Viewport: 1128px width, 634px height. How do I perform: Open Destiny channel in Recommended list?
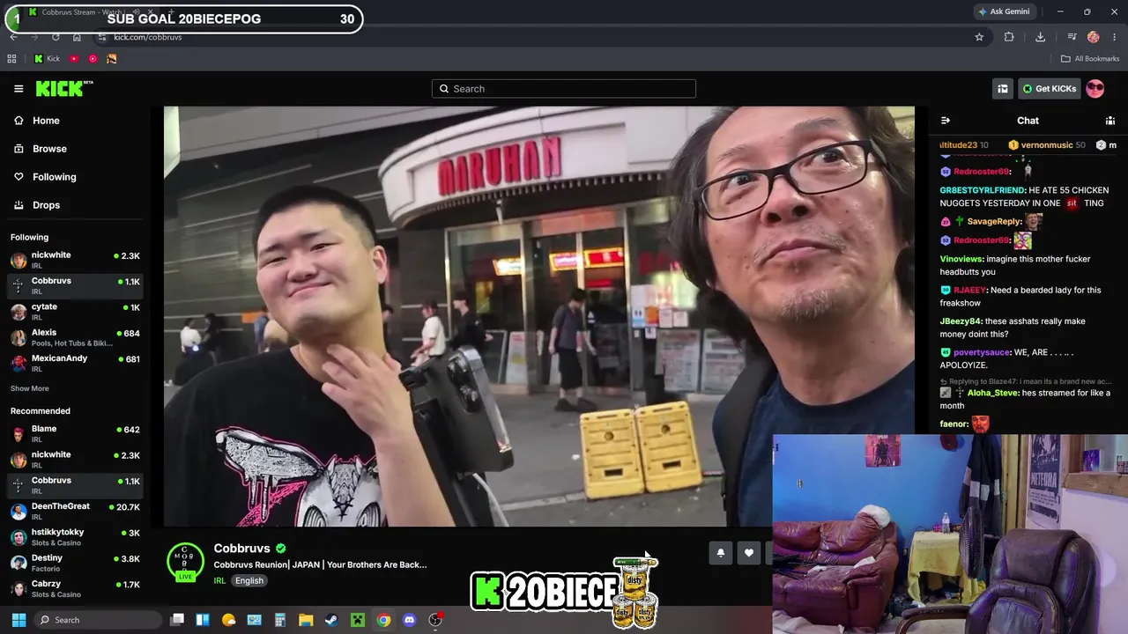(75, 562)
